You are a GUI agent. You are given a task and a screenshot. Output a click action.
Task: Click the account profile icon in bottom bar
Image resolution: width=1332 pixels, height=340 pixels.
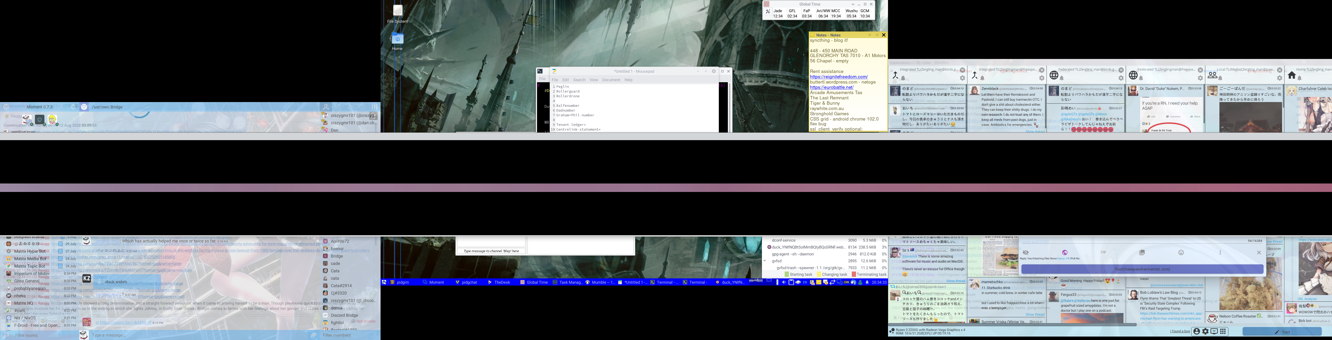pyautogui.click(x=1196, y=332)
